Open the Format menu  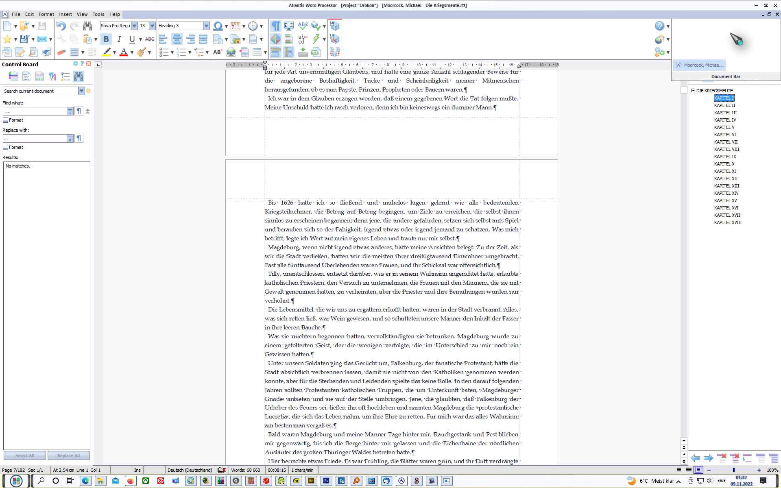[x=46, y=14]
